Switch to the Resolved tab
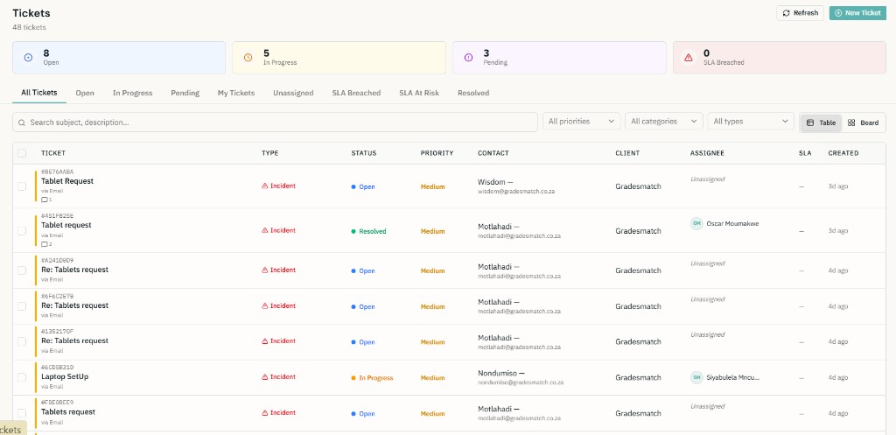Screen dimensions: 896x435 point(473,93)
